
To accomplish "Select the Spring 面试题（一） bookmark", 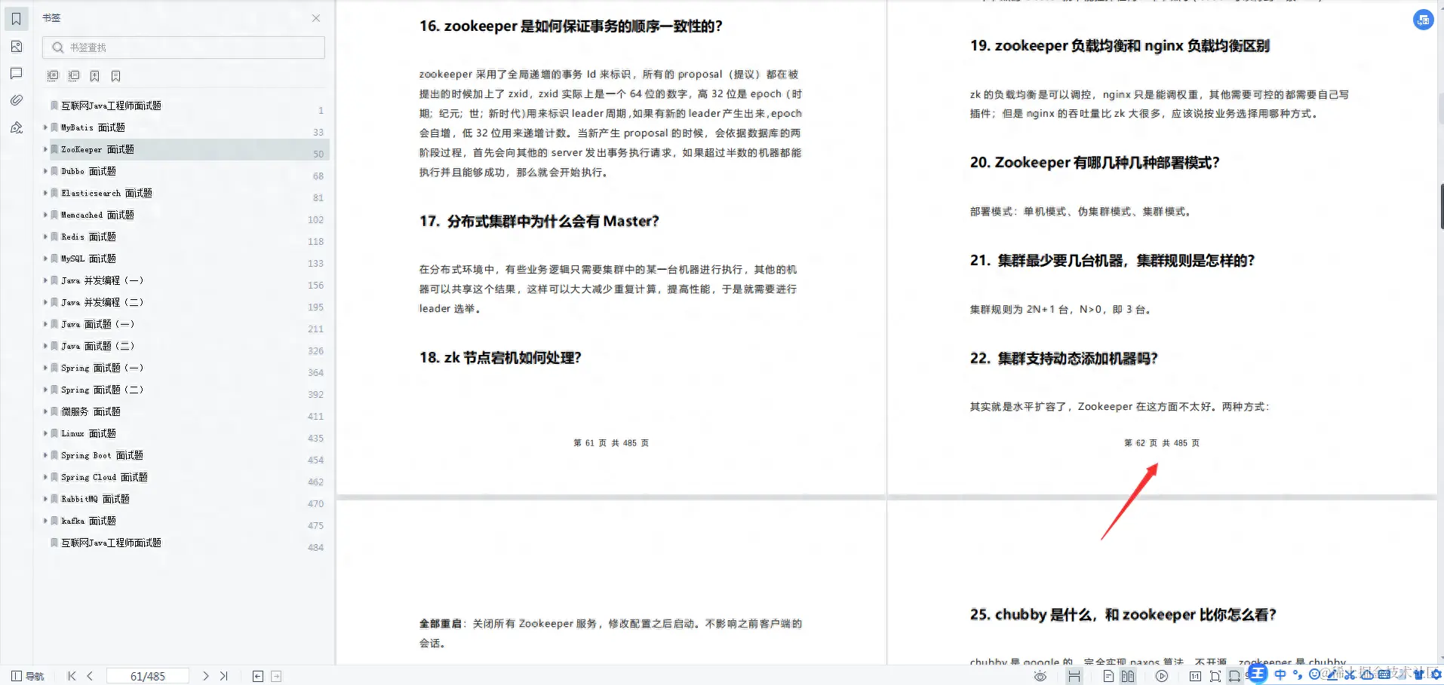I will (102, 368).
